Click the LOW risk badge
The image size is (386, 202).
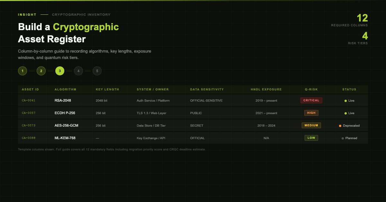coord(311,138)
